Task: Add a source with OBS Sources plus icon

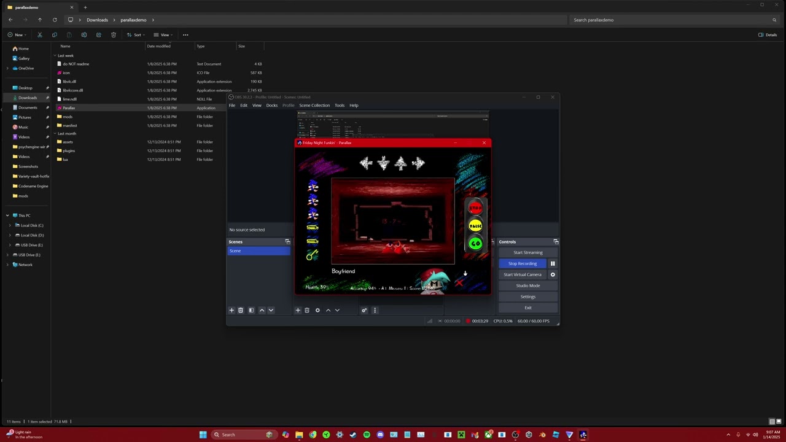Action: click(x=298, y=310)
